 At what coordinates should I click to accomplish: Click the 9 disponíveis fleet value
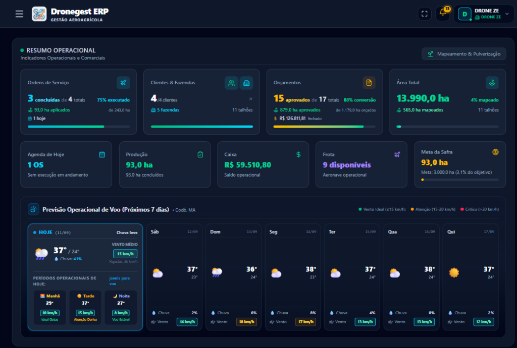(x=347, y=164)
